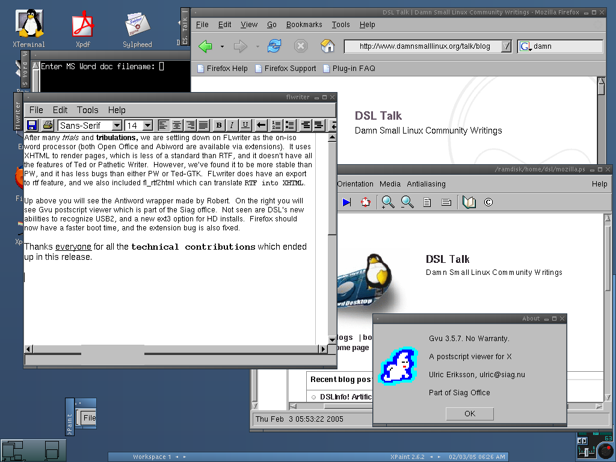616x462 pixels.
Task: Open the font size 14 dropdown
Action: tap(148, 125)
